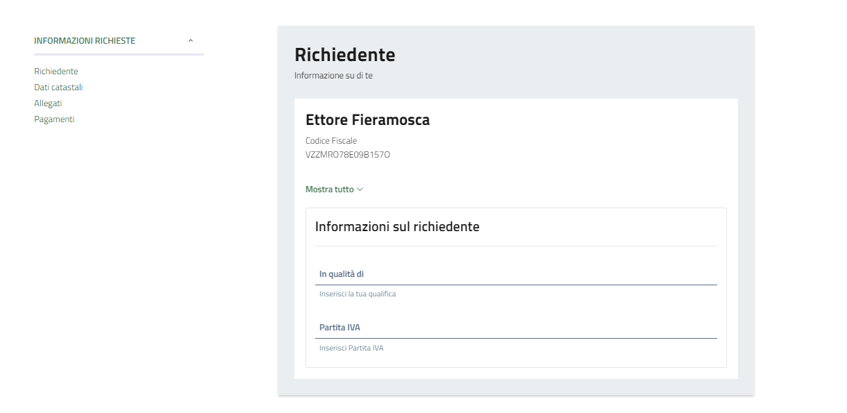The height and width of the screenshot is (413, 847).
Task: Open the Dati catastali section
Action: pos(58,87)
